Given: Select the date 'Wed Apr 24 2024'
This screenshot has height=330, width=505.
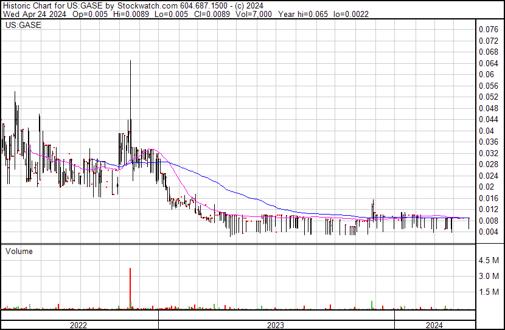Looking at the screenshot, I should 35,14.
